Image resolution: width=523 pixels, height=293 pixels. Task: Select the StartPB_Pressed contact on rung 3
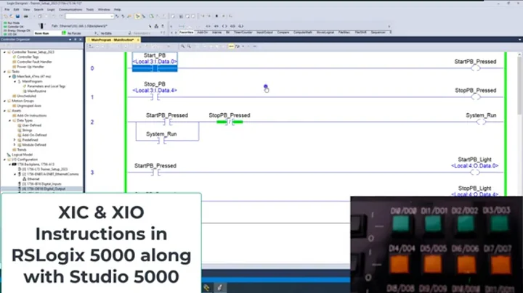click(x=155, y=173)
